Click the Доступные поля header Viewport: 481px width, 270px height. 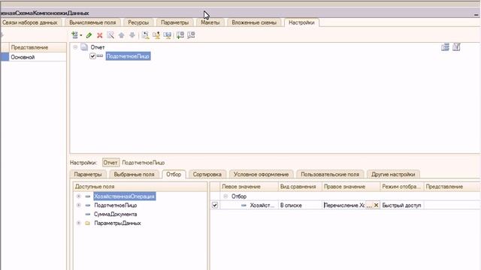[x=141, y=187]
